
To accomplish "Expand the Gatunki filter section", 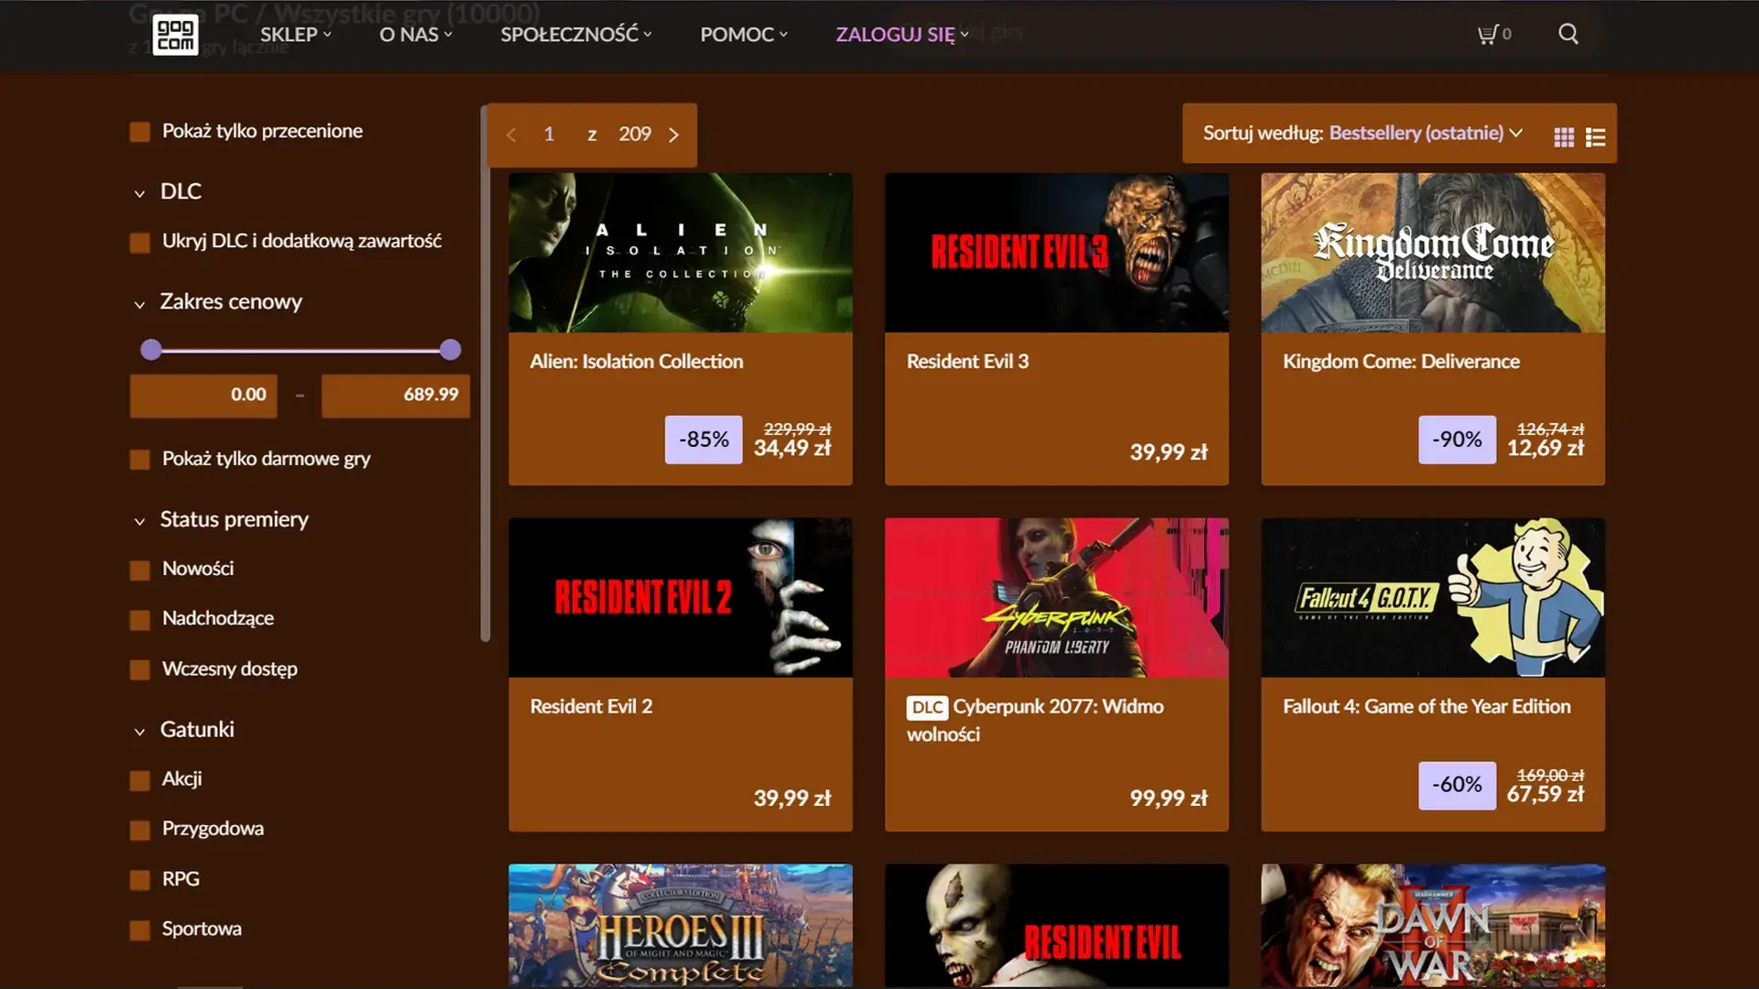I will (x=197, y=729).
